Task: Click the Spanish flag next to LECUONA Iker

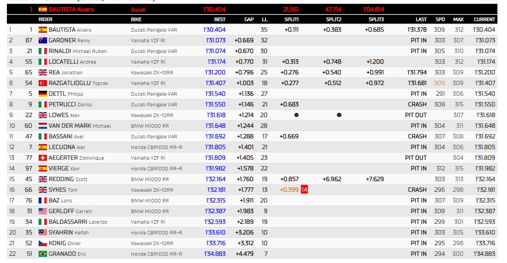Action: [x=42, y=147]
